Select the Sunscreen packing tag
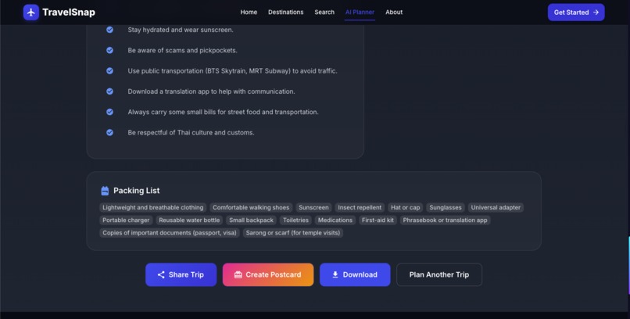Viewport: 630px width, 319px height. (x=313, y=208)
